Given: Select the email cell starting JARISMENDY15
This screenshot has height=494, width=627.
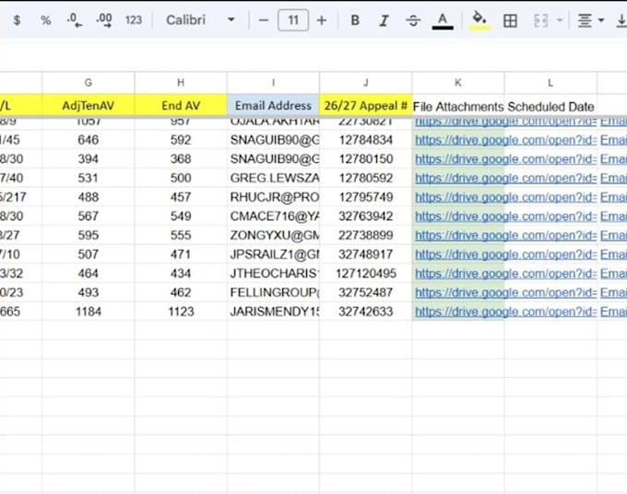Looking at the screenshot, I should click(x=273, y=312).
